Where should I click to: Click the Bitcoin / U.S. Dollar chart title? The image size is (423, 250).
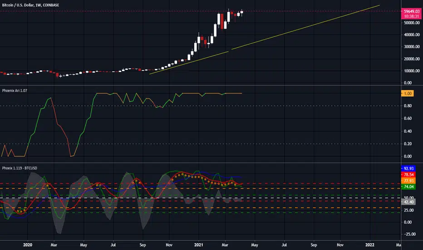tap(30, 5)
